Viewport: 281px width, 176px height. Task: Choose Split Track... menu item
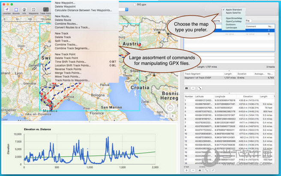[x=63, y=41]
